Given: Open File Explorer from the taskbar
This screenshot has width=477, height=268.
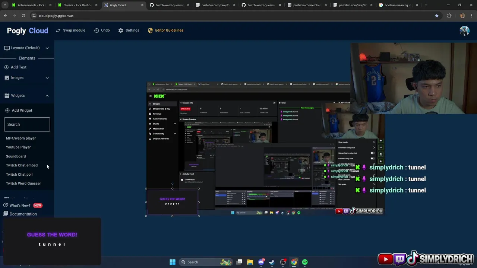Looking at the screenshot, I should 250,262.
